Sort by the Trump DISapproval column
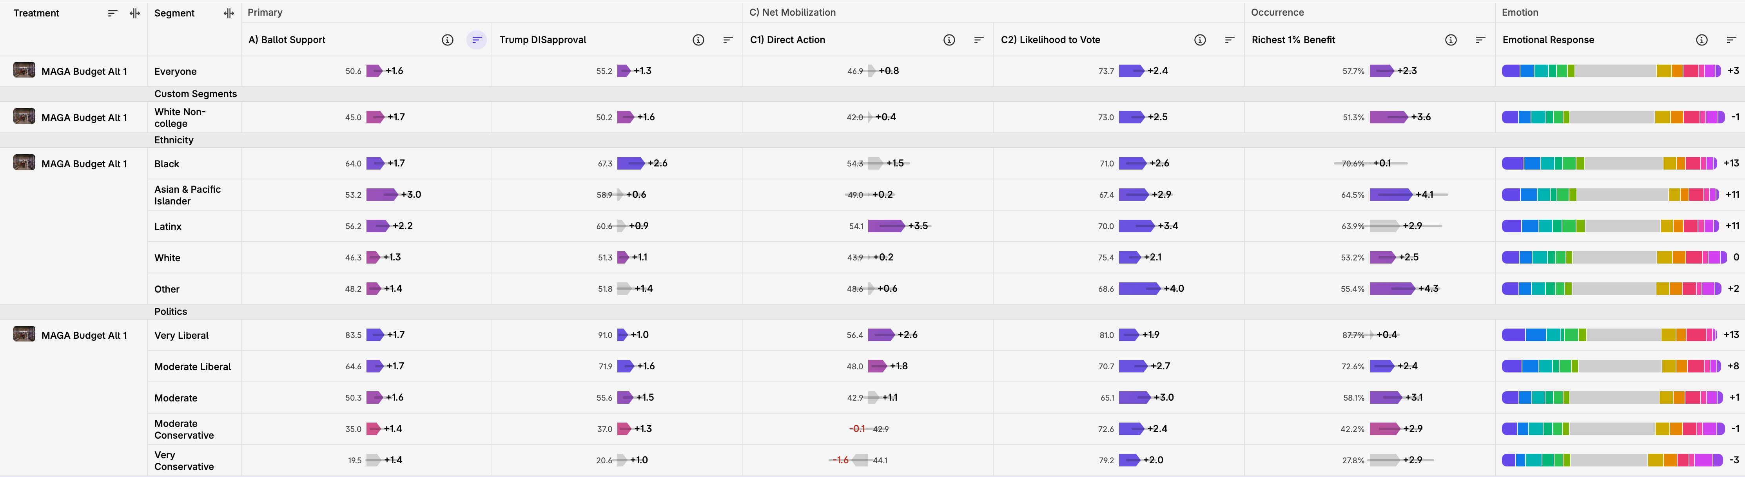 pos(727,40)
